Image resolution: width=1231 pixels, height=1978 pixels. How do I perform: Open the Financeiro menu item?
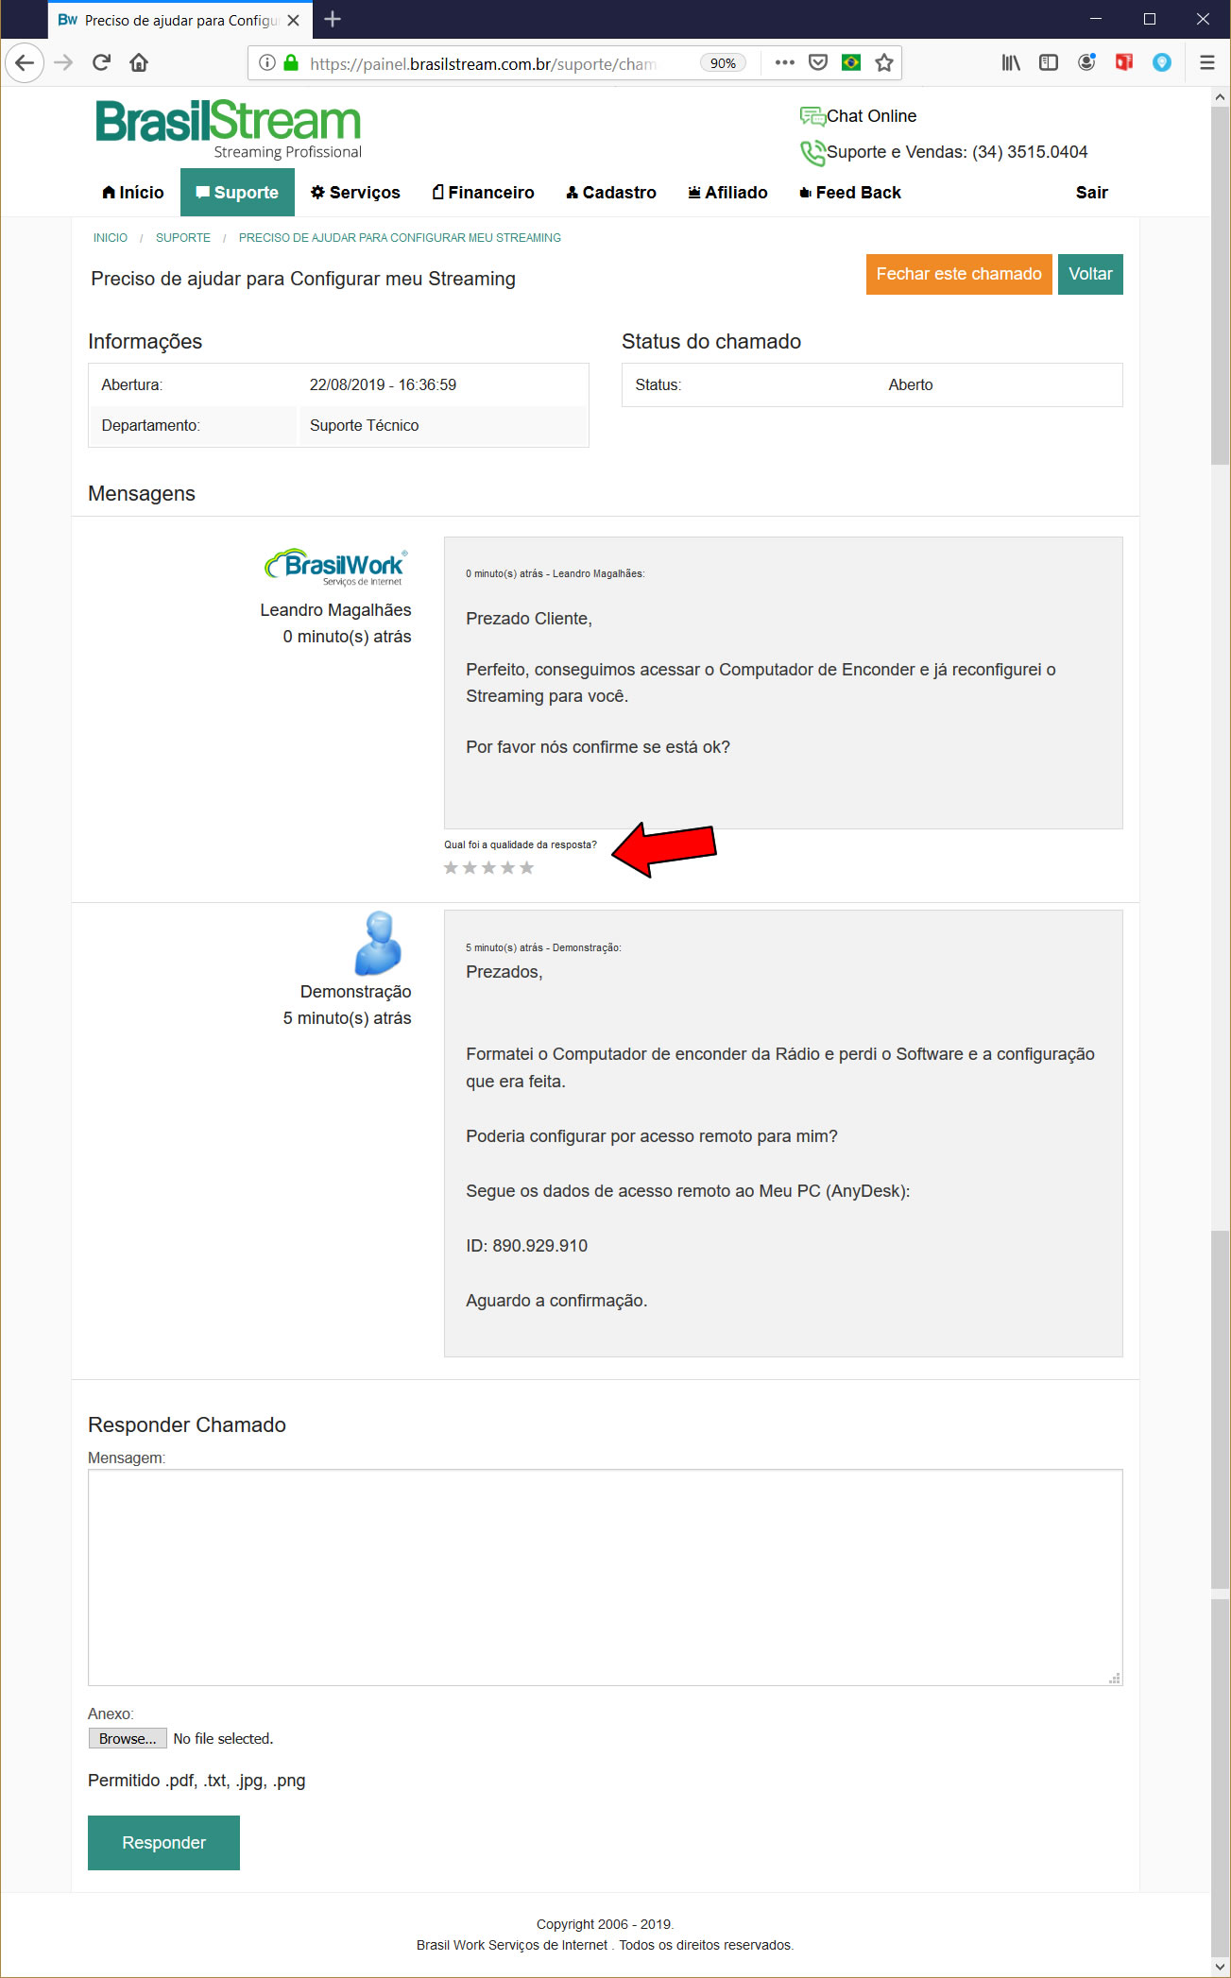tap(483, 193)
